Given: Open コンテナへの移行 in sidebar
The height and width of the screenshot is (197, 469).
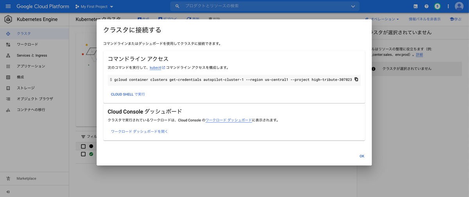Looking at the screenshot, I should tap(34, 110).
